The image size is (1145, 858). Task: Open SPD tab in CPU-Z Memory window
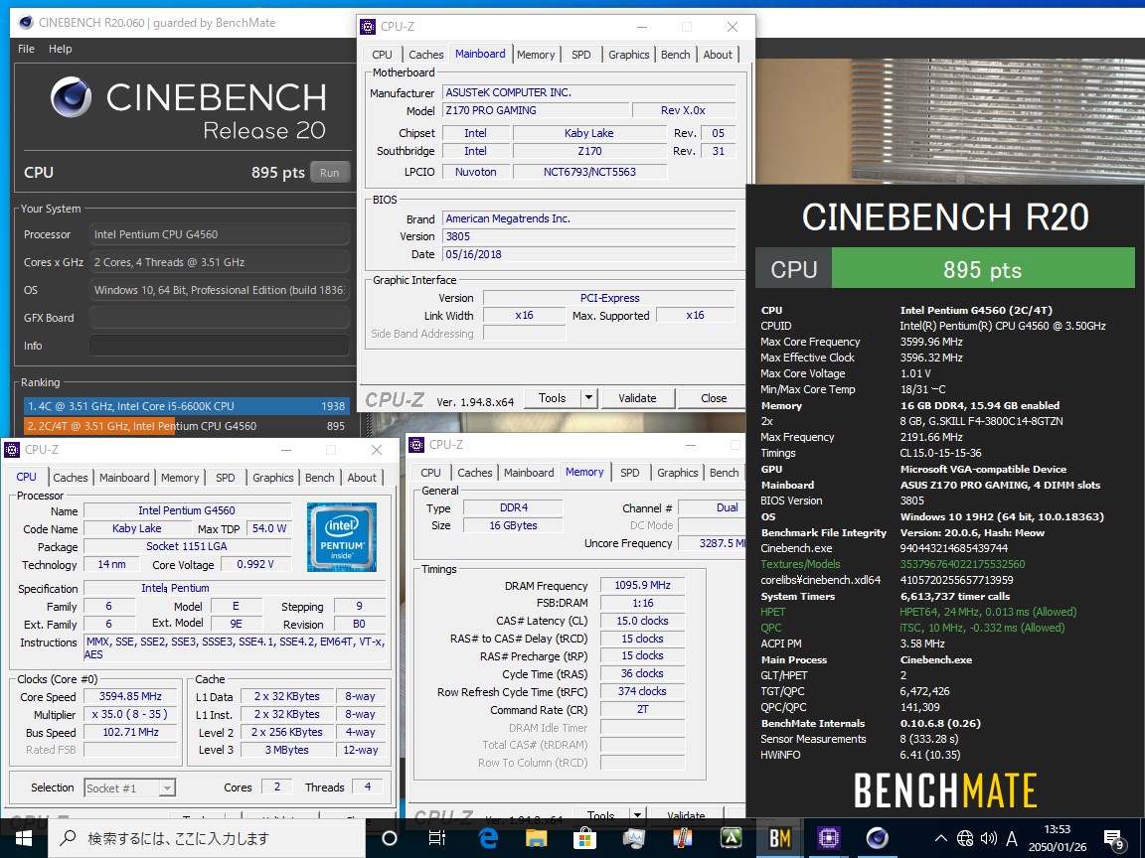(x=630, y=473)
